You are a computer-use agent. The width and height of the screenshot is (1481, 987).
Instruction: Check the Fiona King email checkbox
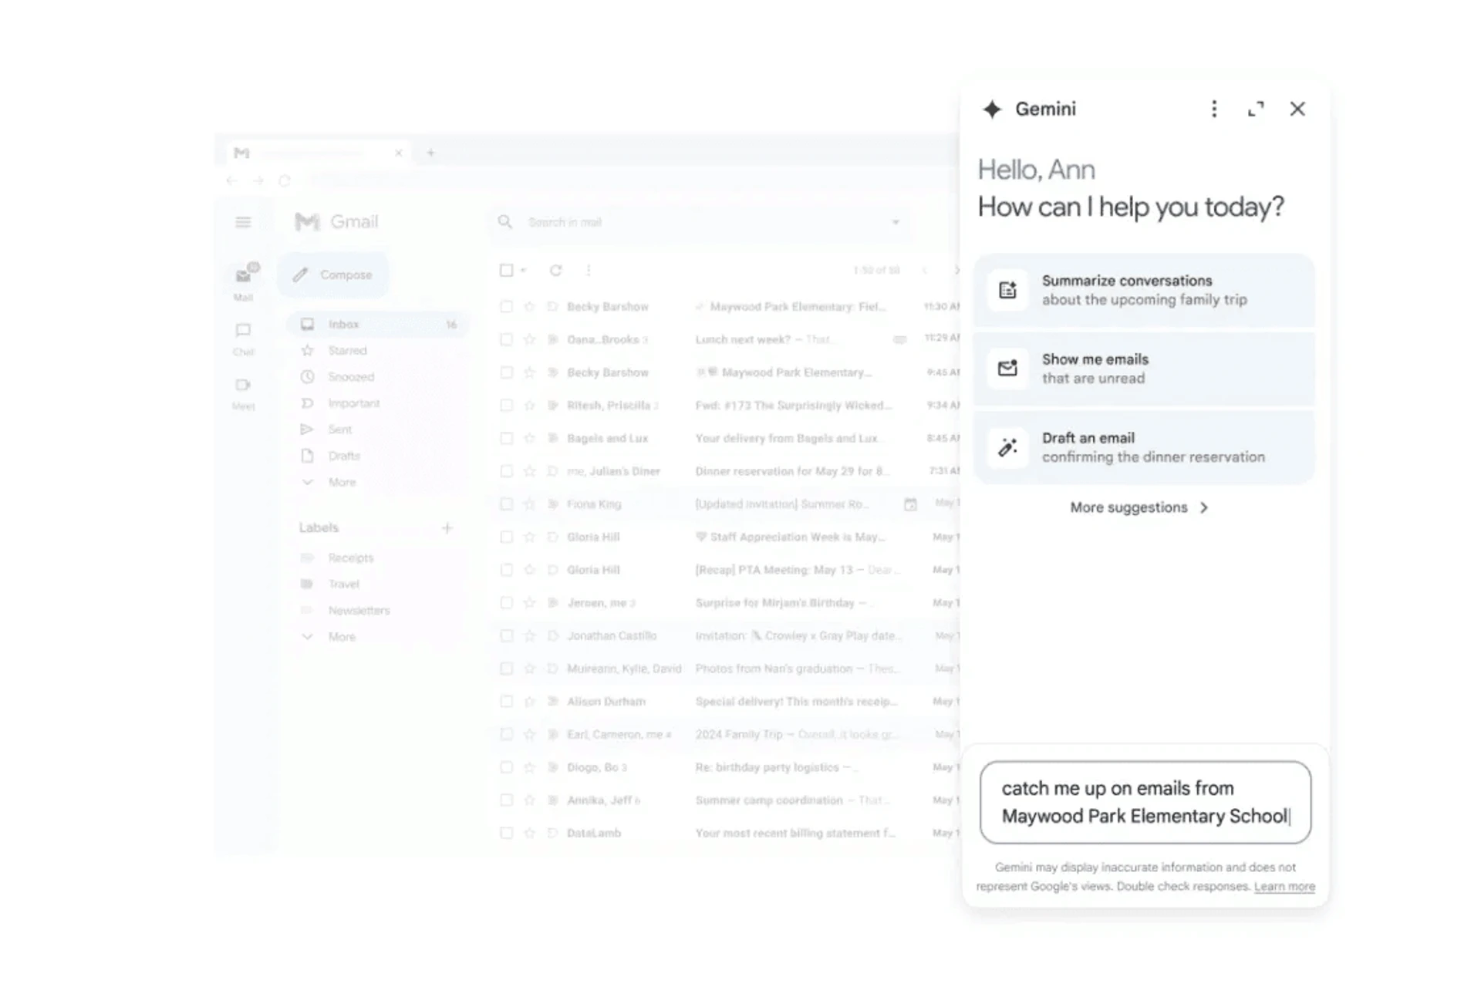click(506, 504)
